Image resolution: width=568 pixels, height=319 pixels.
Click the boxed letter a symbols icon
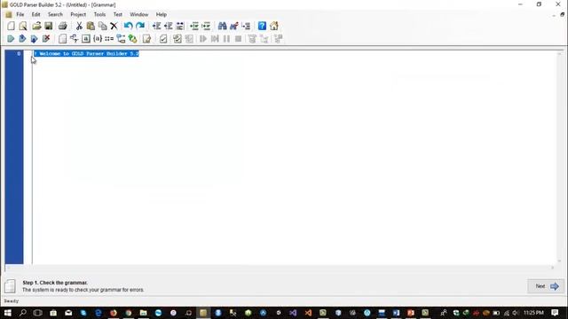point(86,39)
